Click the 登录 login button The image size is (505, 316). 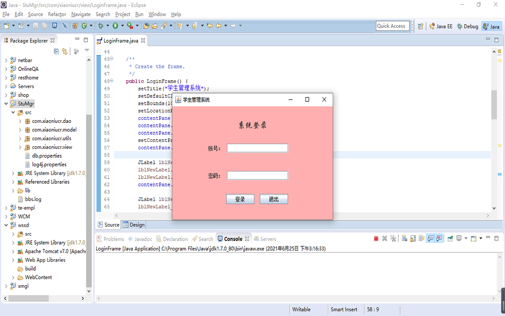(x=240, y=199)
